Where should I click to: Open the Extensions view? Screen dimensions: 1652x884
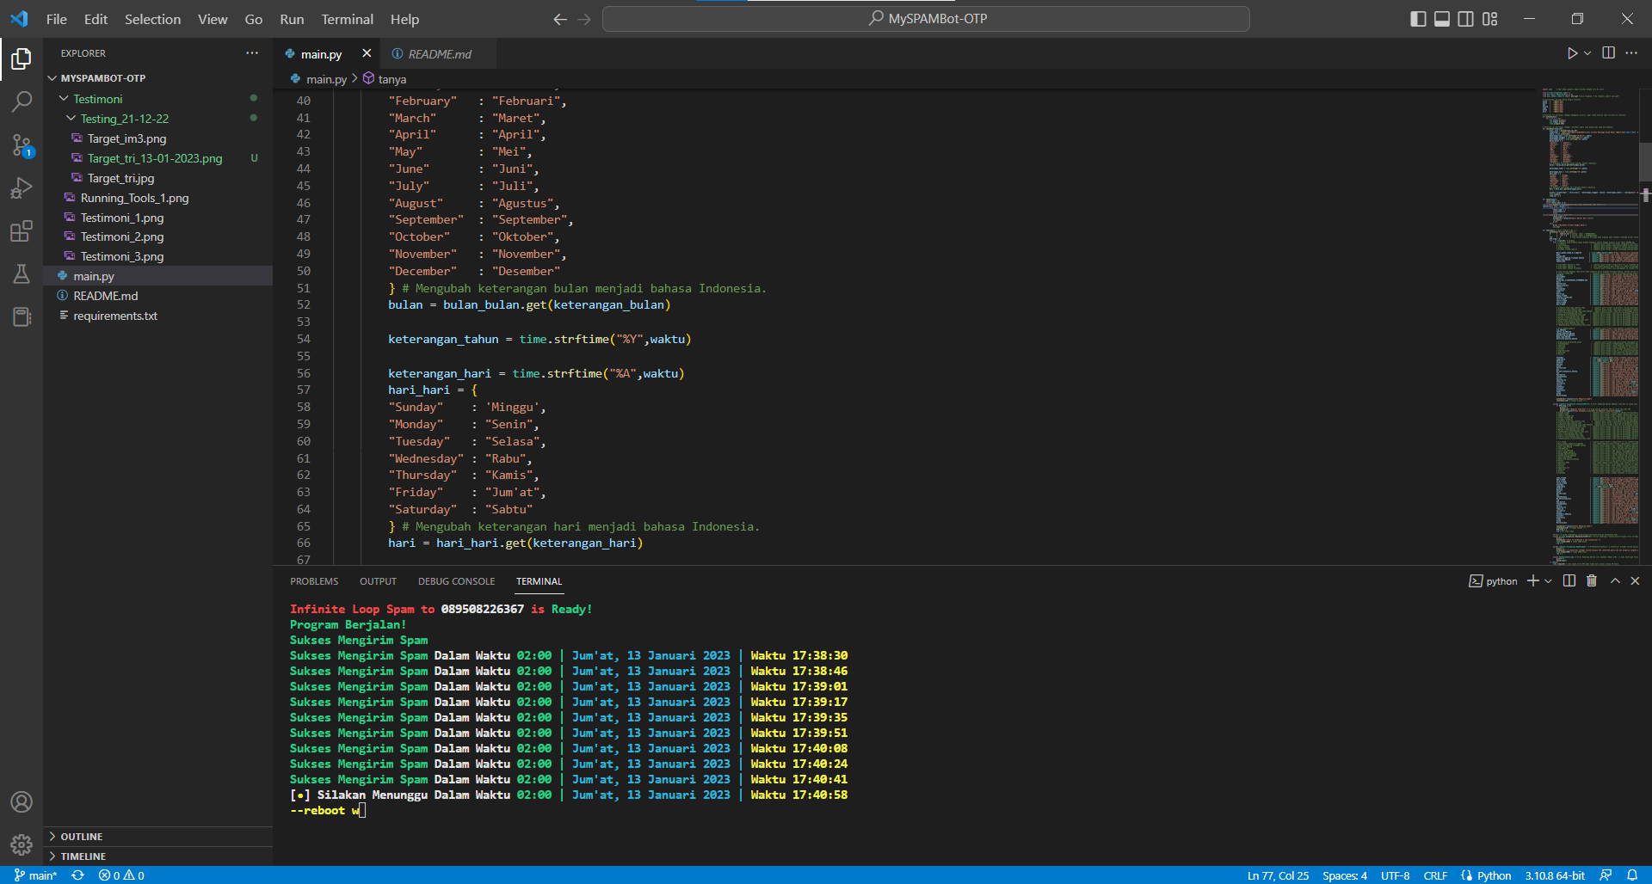(x=22, y=231)
